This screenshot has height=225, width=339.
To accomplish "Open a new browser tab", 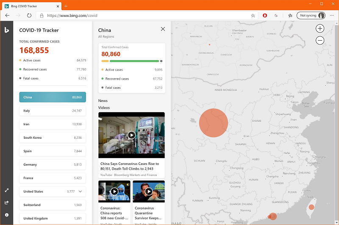I will [x=66, y=6].
